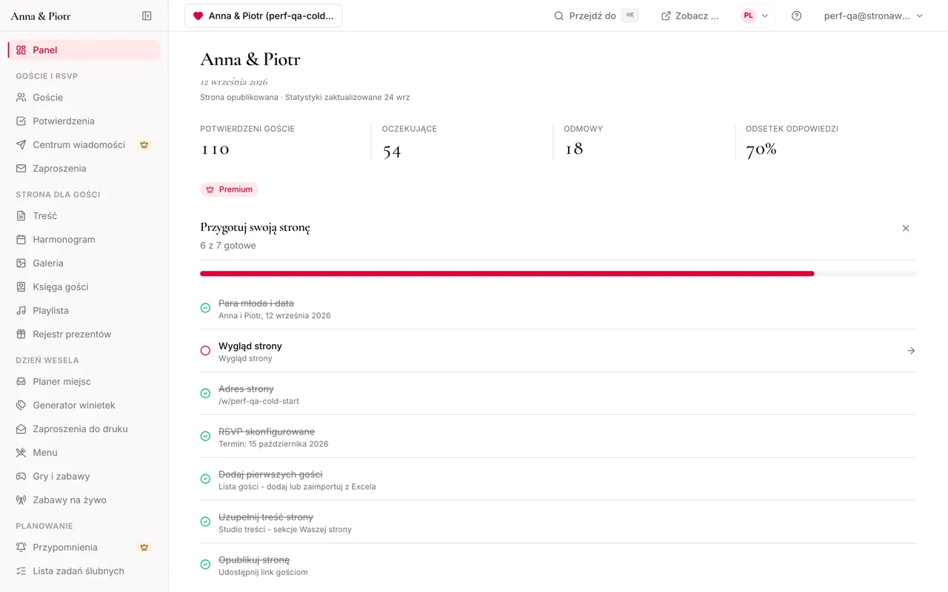948x592 pixels.
Task: Open the PL language dropdown
Action: coord(756,16)
